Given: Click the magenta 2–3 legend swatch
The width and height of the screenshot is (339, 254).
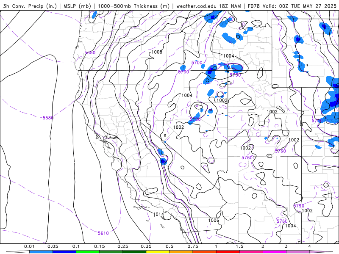Looking at the screenshot, I should click(x=275, y=252).
